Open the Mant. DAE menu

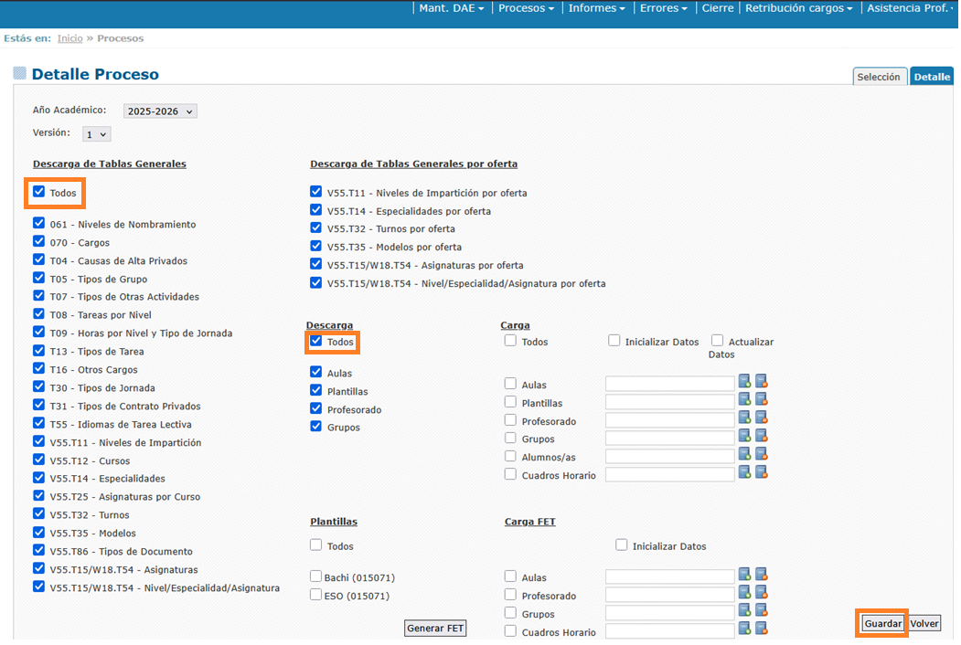pyautogui.click(x=452, y=8)
